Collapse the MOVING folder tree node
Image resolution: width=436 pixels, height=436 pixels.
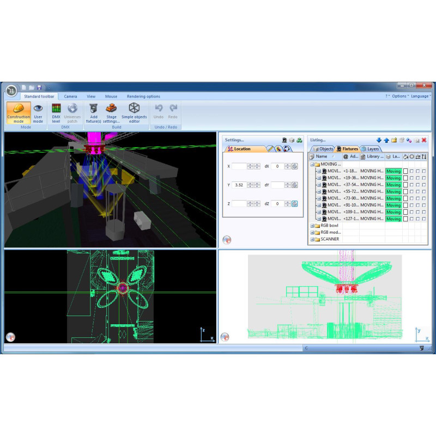click(312, 165)
